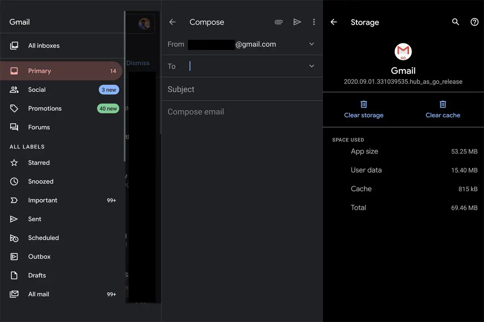Click the Primary count 14
Screen dimensions: 484x322
pos(113,71)
